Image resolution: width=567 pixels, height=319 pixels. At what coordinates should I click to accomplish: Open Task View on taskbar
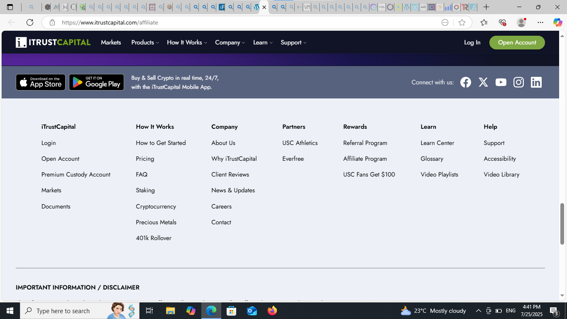[x=150, y=311]
